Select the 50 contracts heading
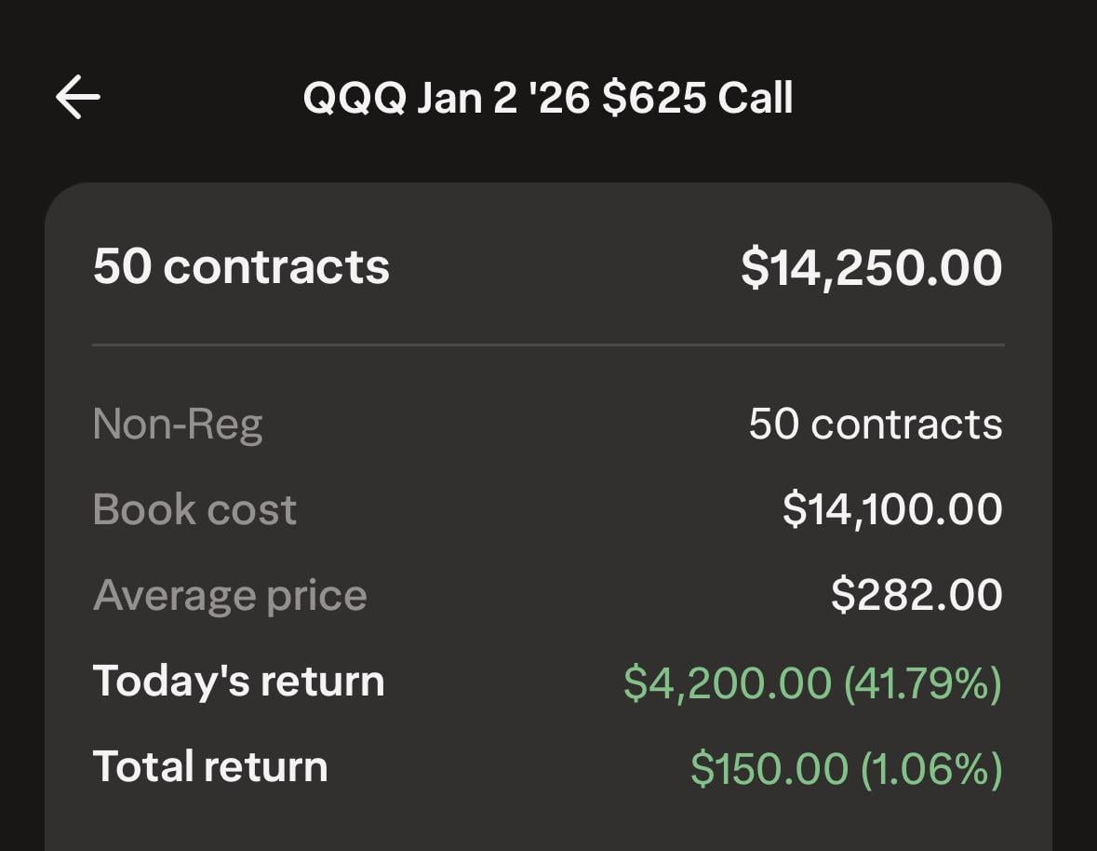The image size is (1097, 851). 241,267
